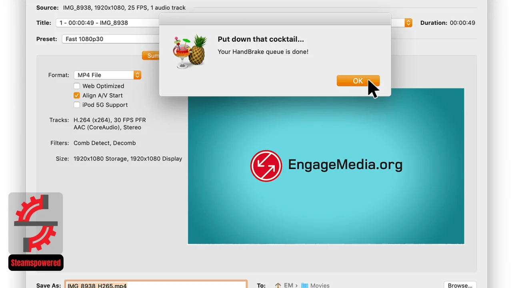Enable iPod 5G Support checkbox

pyautogui.click(x=77, y=105)
